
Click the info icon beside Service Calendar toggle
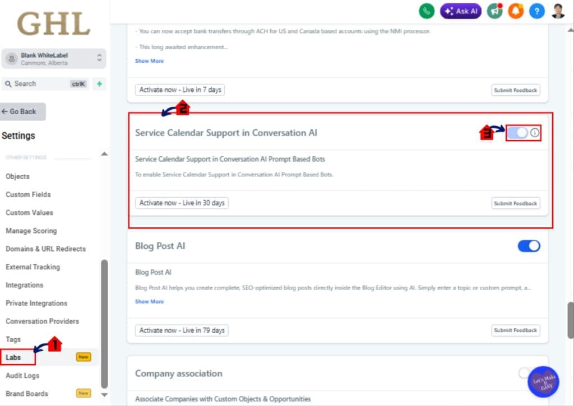536,133
